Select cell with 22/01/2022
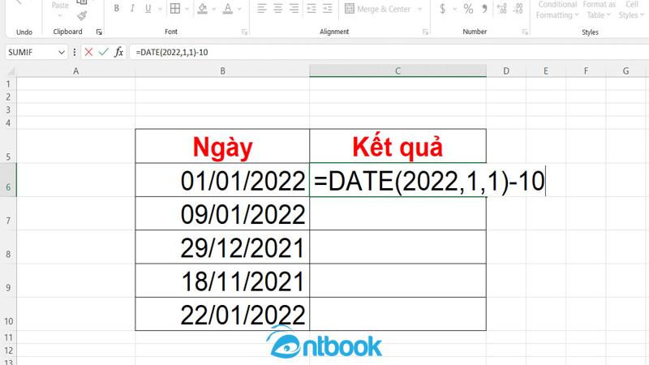Image resolution: width=649 pixels, height=365 pixels. tap(222, 314)
